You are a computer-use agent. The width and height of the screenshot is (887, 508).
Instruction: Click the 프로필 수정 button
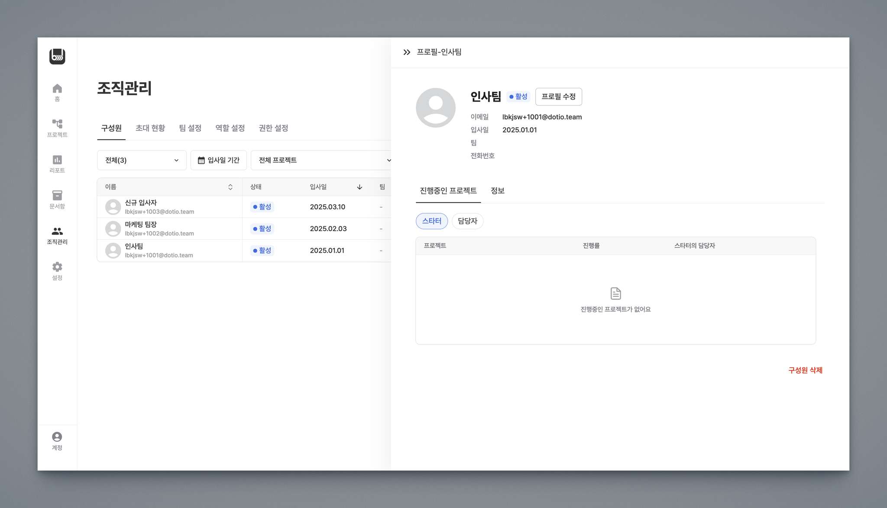[558, 96]
